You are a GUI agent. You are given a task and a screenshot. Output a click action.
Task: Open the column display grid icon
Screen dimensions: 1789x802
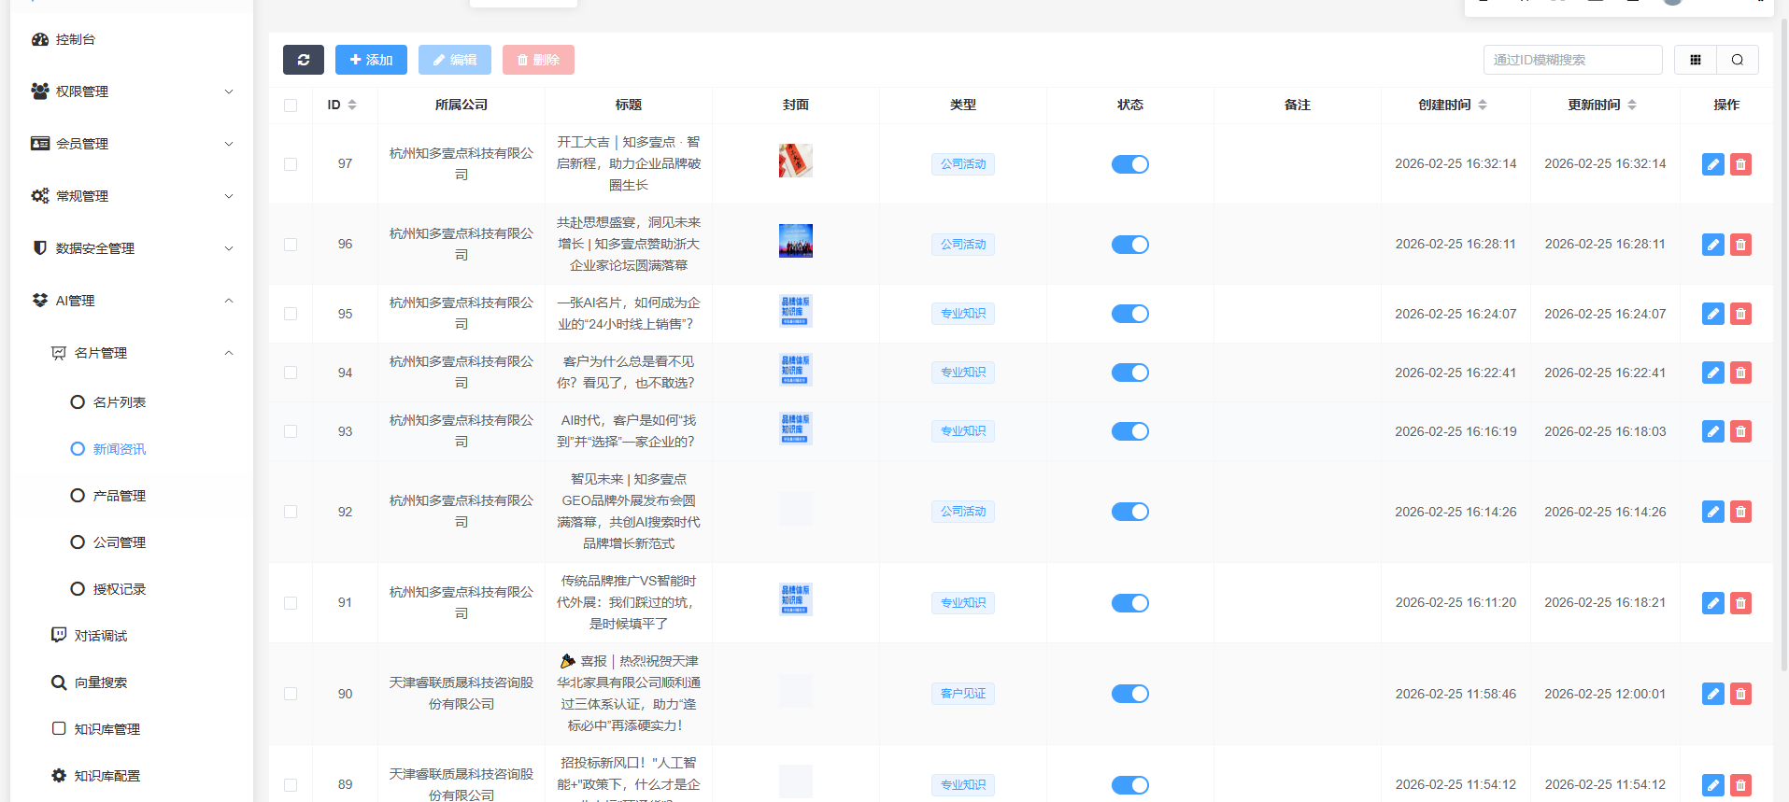pyautogui.click(x=1695, y=60)
